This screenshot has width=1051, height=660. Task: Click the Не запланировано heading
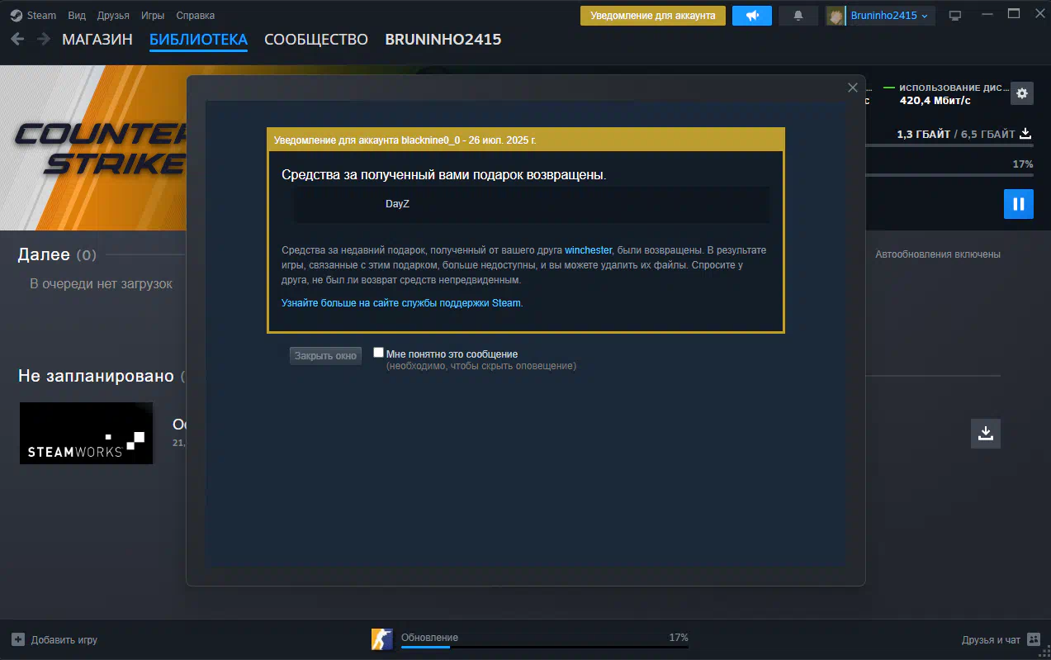pyautogui.click(x=96, y=376)
